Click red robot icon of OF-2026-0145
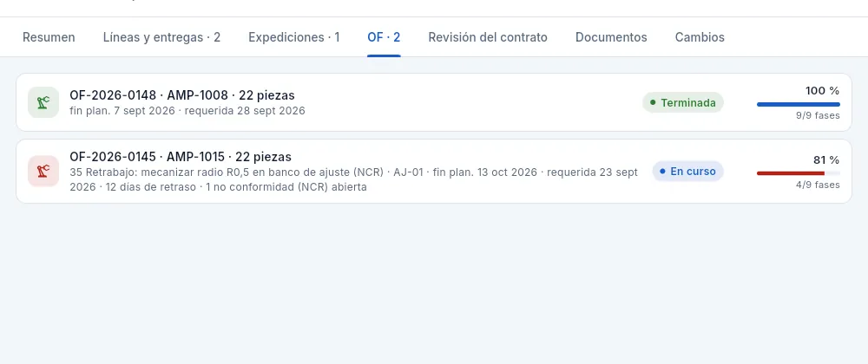 (43, 172)
